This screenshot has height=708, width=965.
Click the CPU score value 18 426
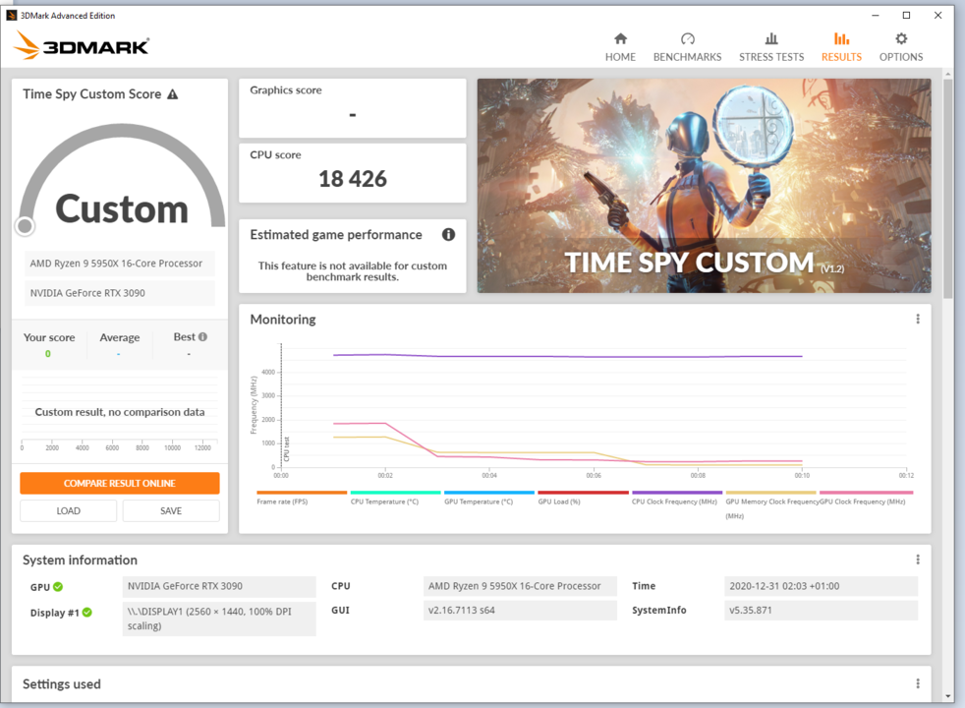353,179
